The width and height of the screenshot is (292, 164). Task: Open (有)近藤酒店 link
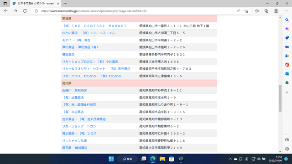pos(73,97)
